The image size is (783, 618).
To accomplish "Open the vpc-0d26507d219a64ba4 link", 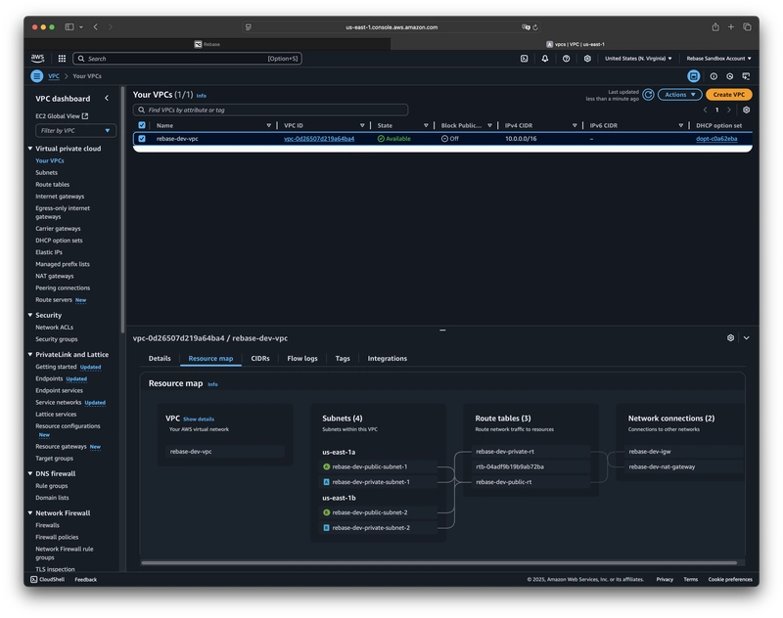I will (319, 138).
